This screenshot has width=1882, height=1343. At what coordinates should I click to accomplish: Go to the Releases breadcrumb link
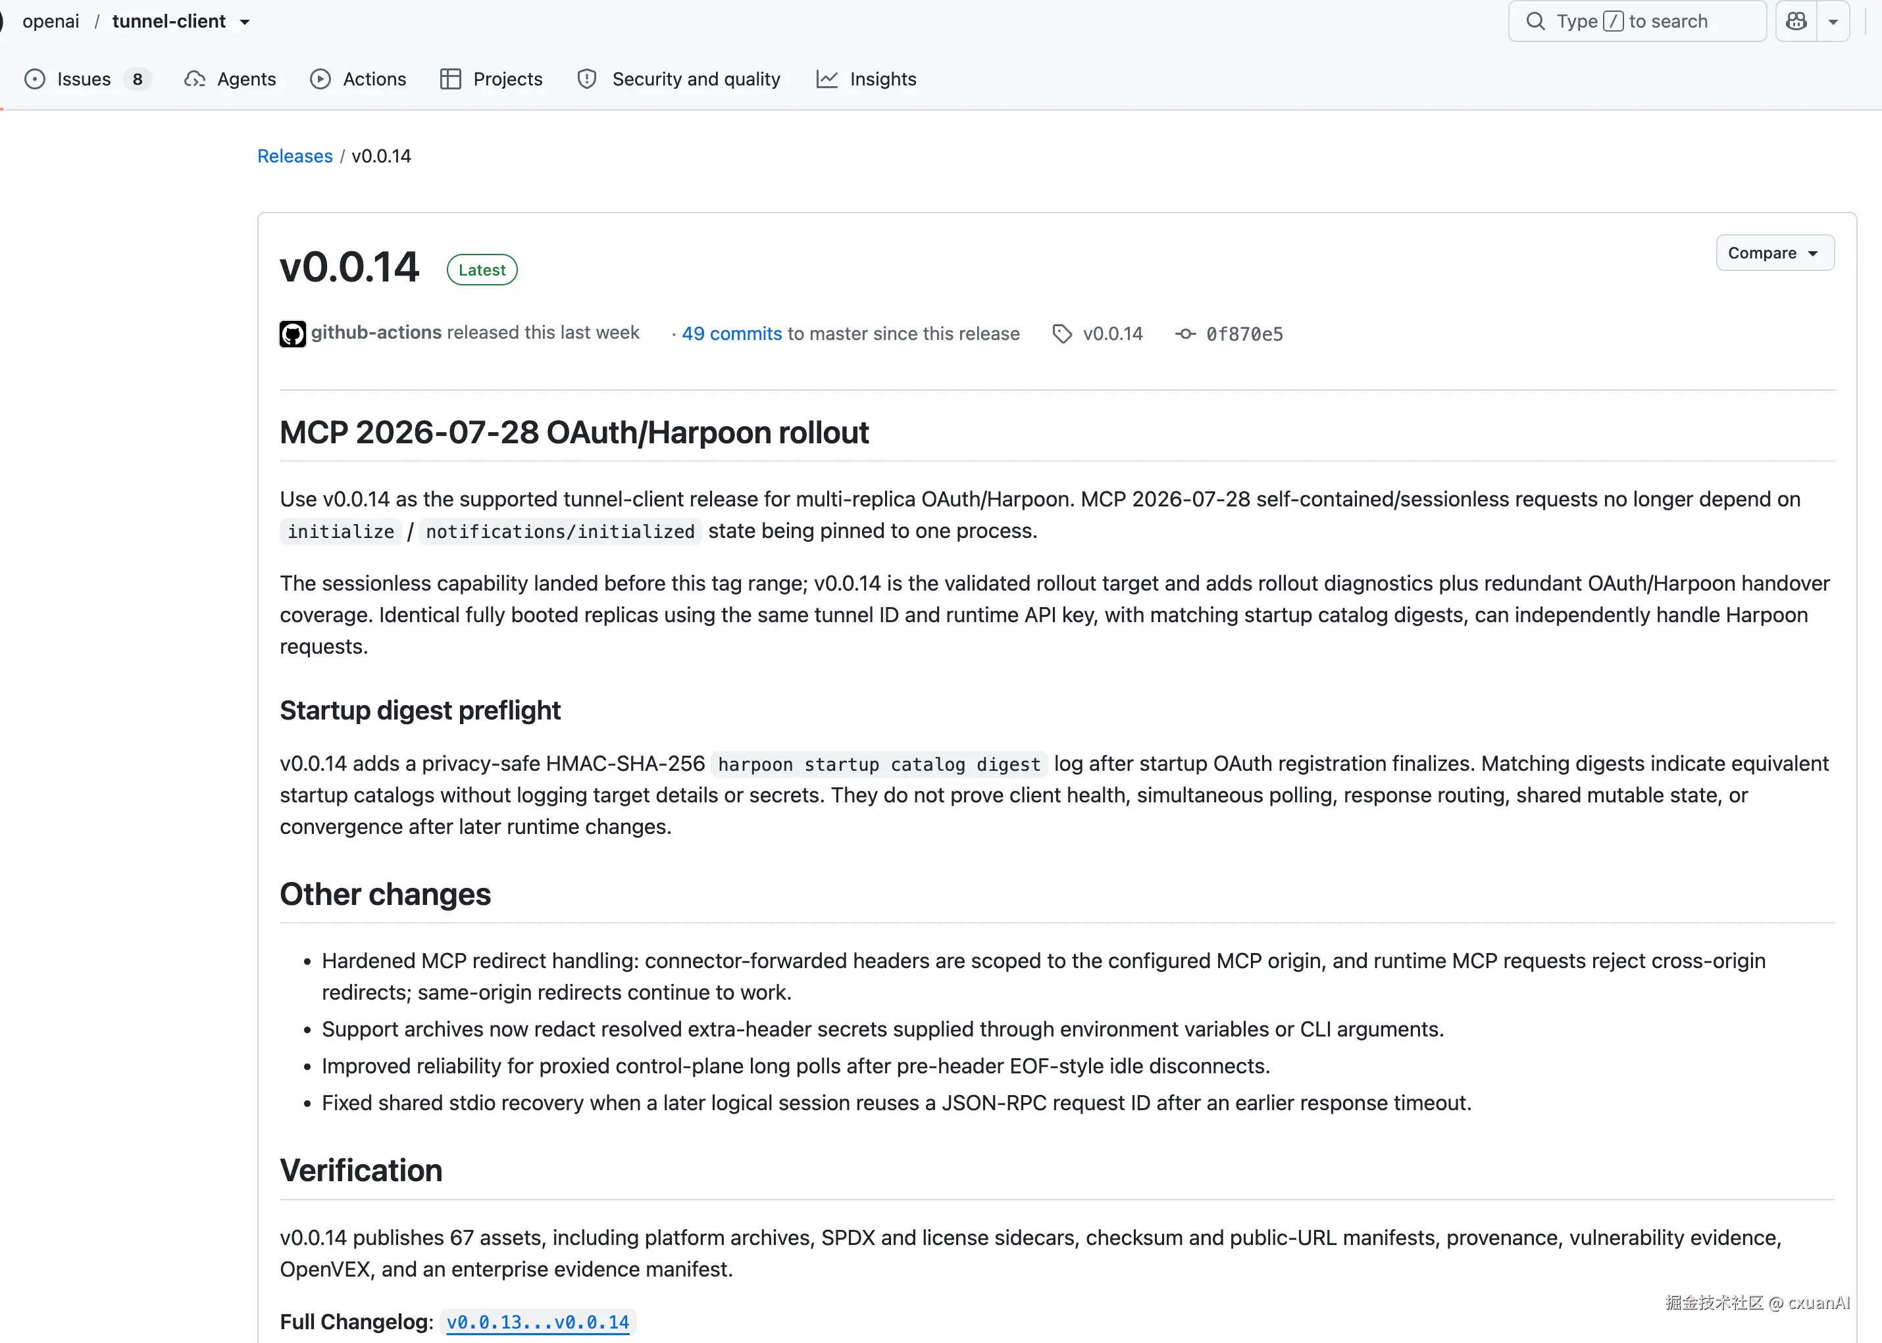(x=295, y=157)
